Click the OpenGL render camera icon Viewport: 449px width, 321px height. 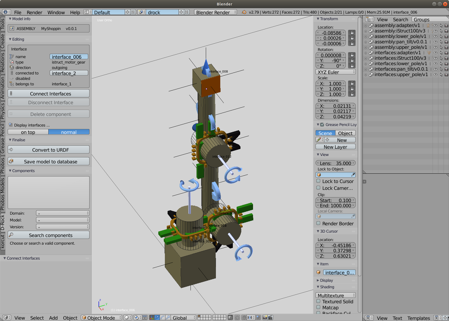(x=265, y=317)
